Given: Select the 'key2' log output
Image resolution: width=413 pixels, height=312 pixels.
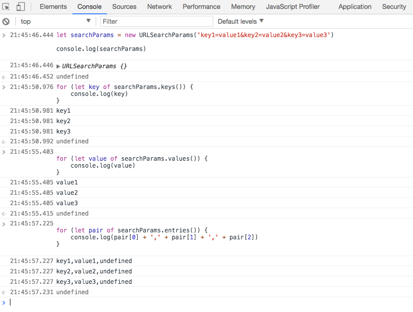Looking at the screenshot, I should [63, 121].
